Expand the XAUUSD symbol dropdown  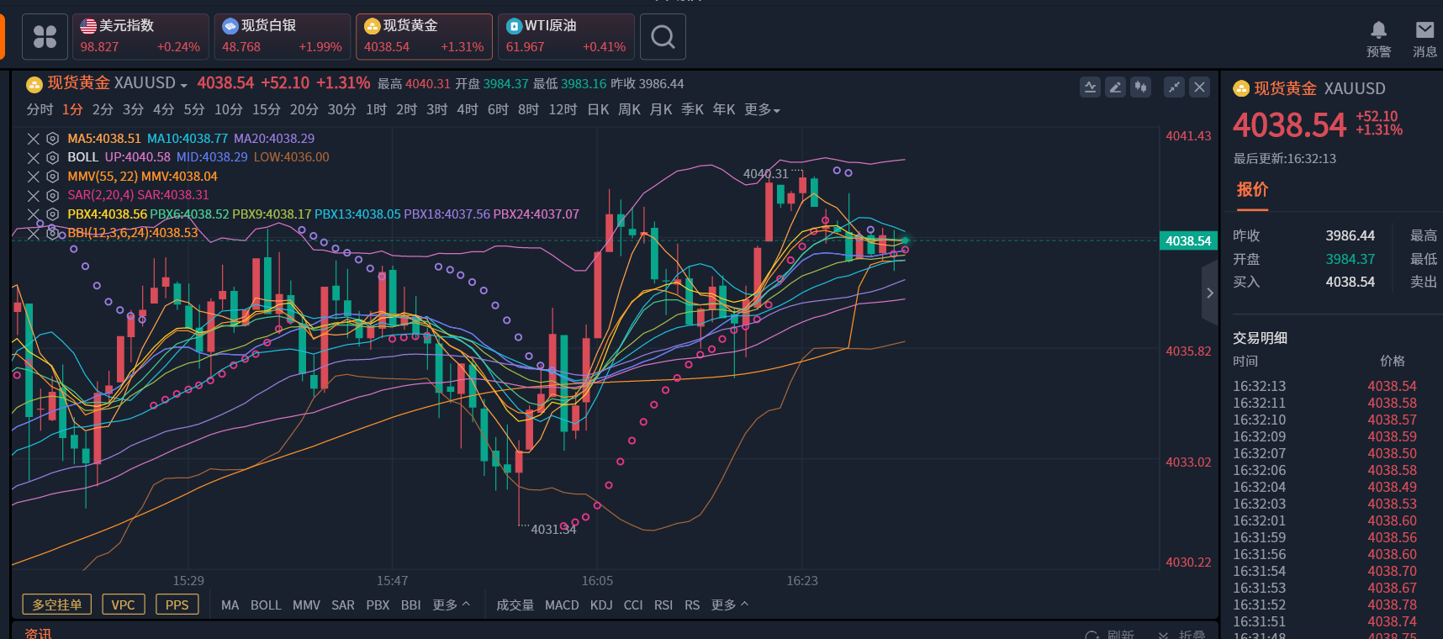coord(183,85)
